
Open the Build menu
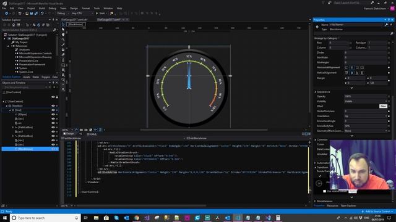[41, 8]
